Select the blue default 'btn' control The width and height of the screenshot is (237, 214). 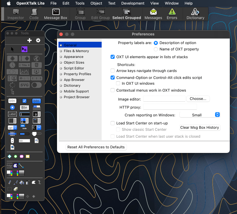click(x=36, y=101)
